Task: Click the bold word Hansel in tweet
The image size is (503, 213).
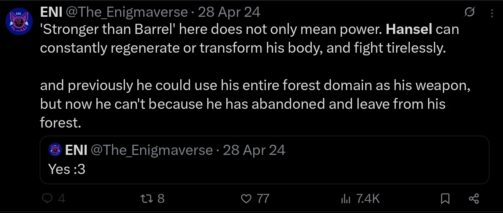Action: pos(409,30)
